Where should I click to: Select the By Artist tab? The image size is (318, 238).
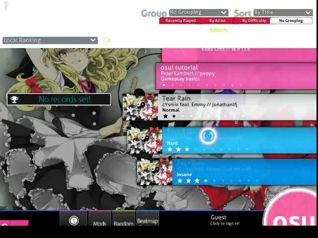pyautogui.click(x=215, y=21)
